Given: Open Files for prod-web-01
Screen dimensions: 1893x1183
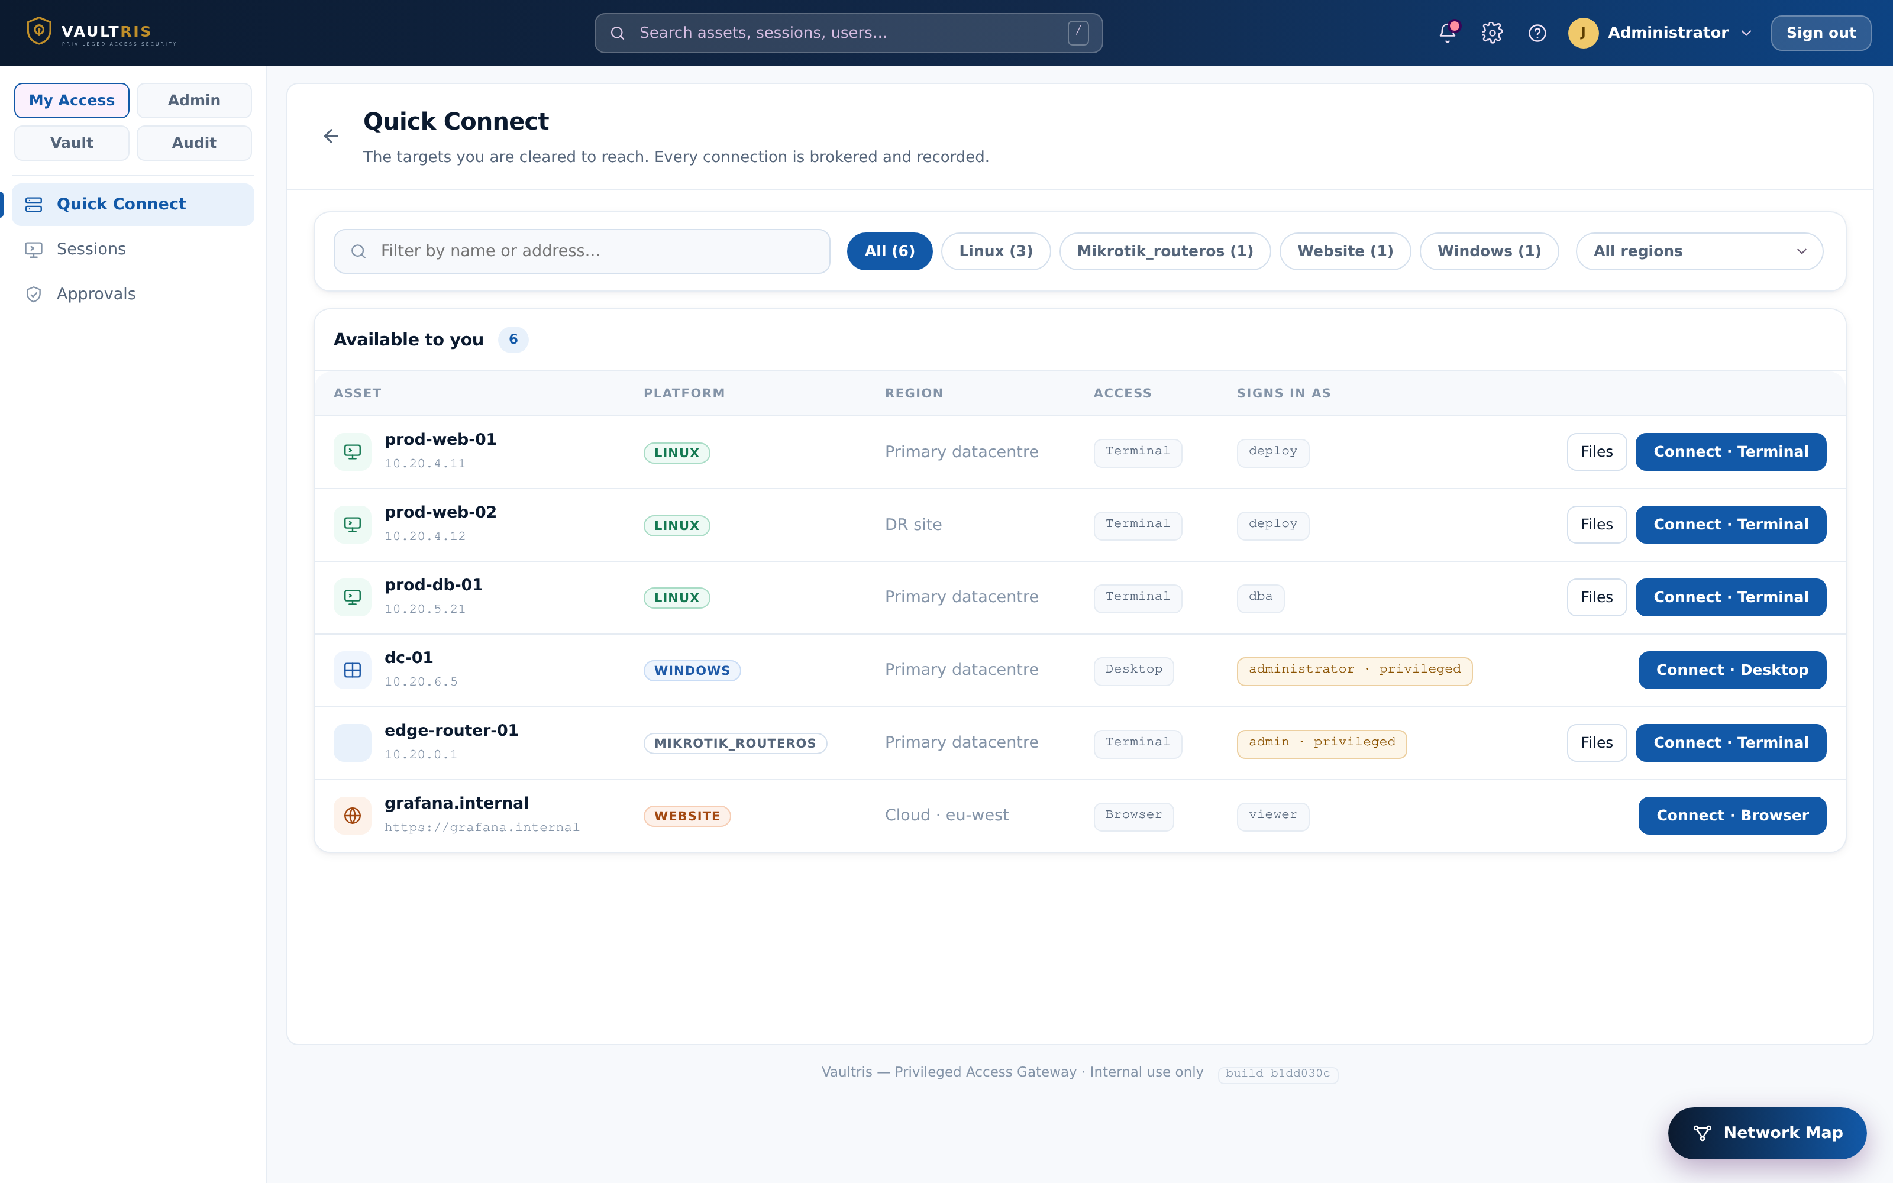Looking at the screenshot, I should point(1597,452).
